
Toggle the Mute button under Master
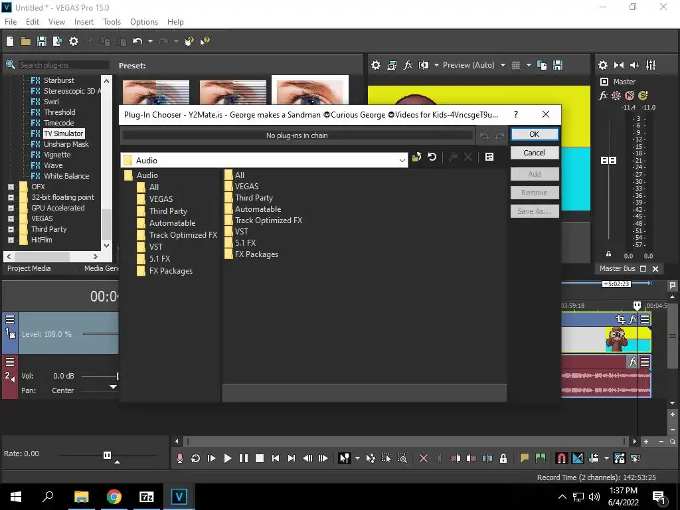click(630, 96)
